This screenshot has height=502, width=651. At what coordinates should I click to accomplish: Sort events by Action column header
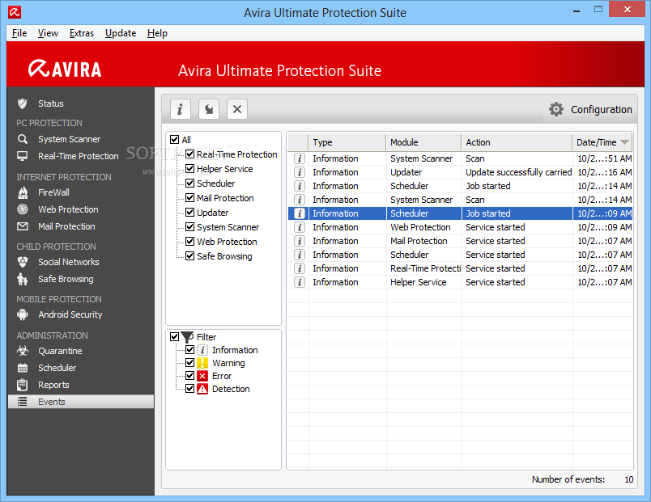517,142
